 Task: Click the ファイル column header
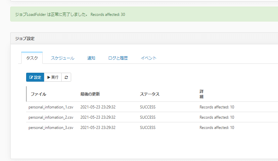pos(38,94)
